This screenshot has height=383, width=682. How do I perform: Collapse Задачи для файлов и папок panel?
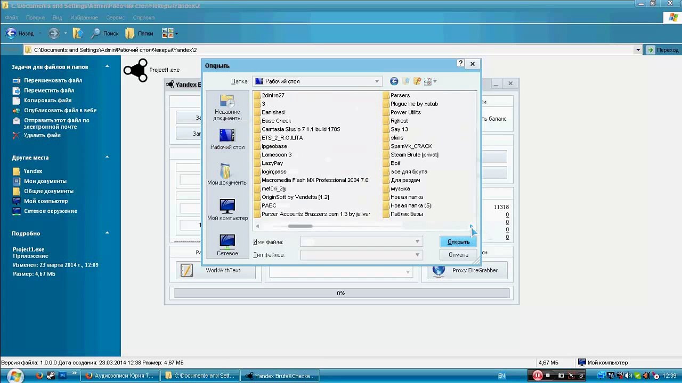click(x=107, y=66)
